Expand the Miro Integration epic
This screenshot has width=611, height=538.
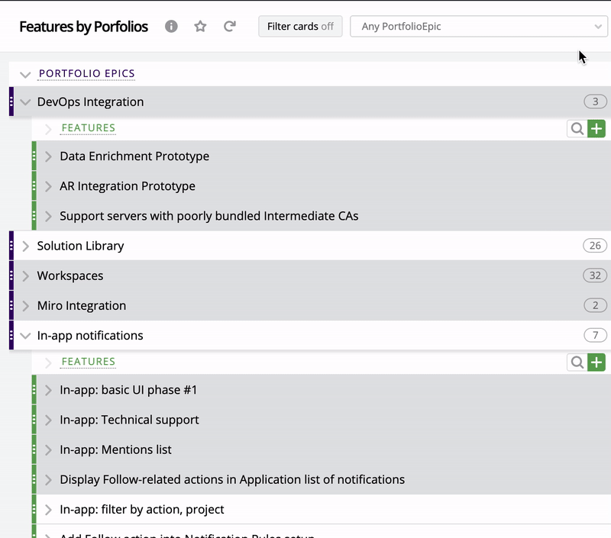pyautogui.click(x=25, y=305)
